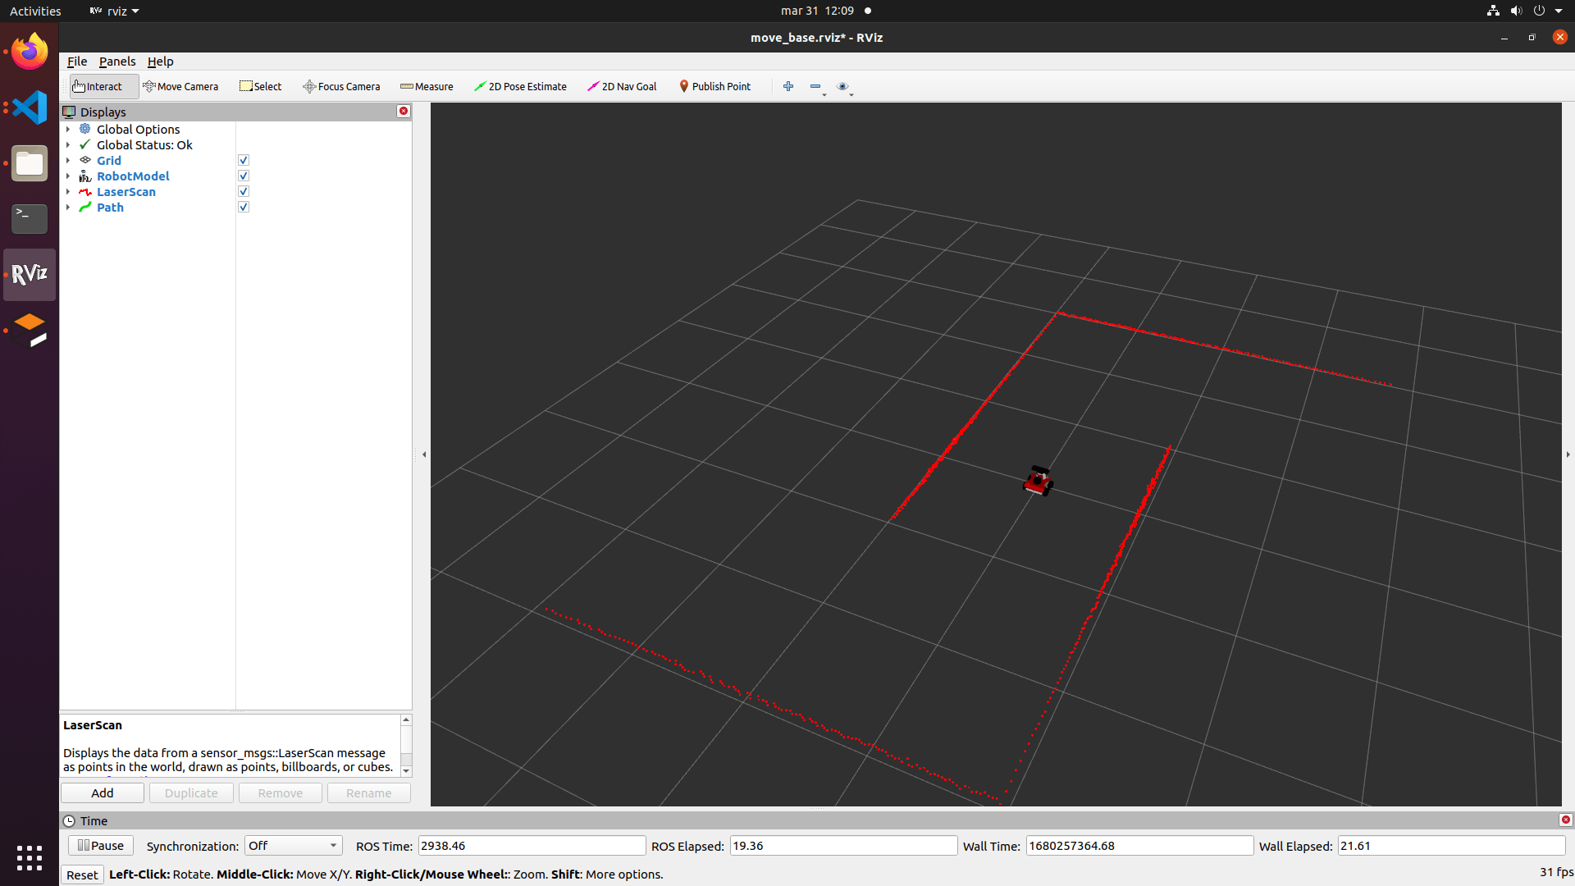Expand the Global Options tree item

tap(68, 129)
